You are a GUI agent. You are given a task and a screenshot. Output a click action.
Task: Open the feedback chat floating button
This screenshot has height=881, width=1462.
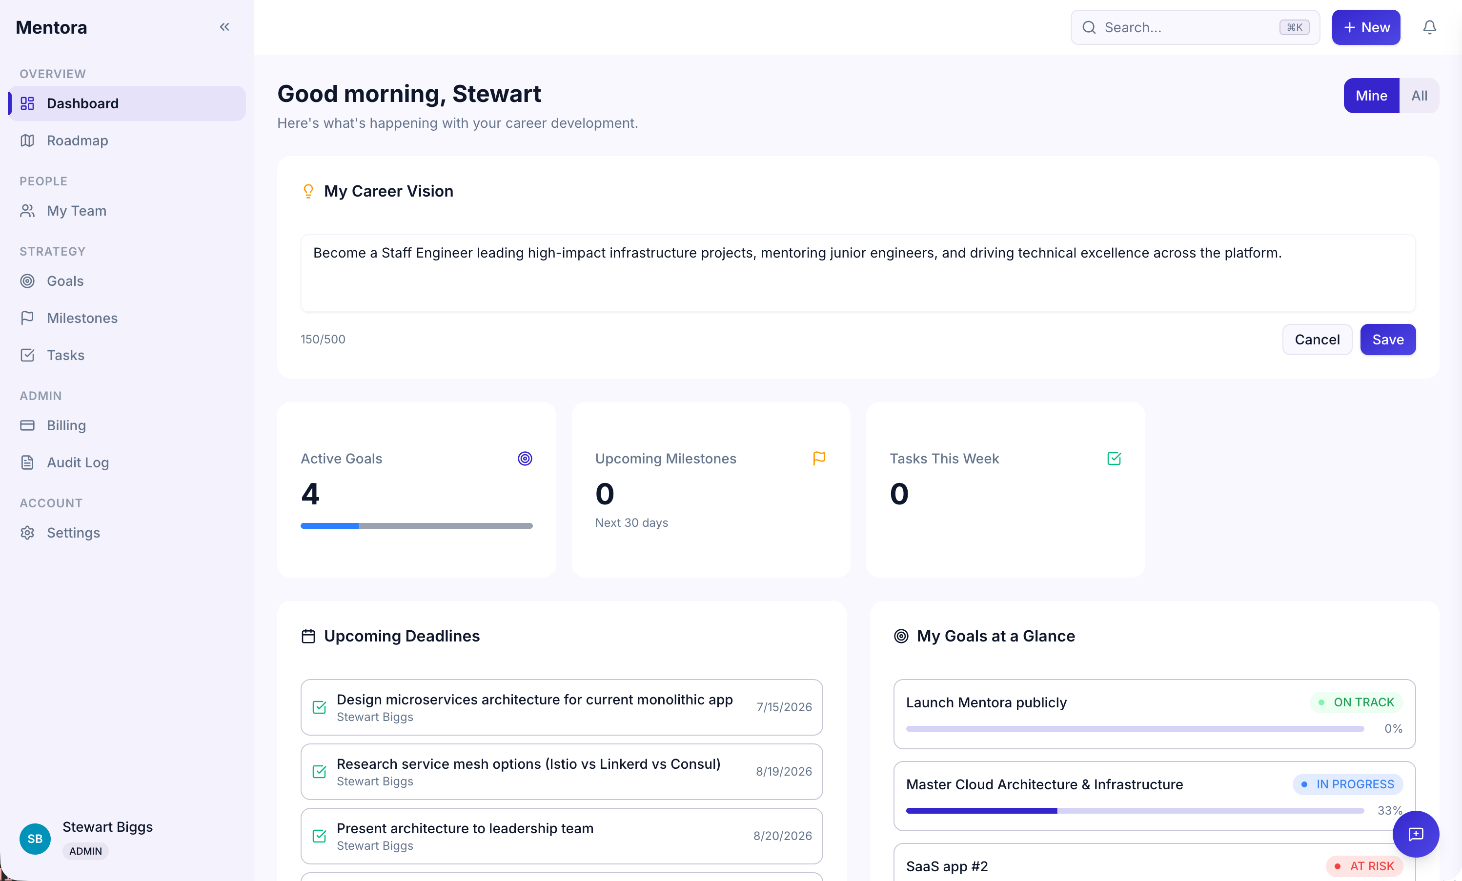[1416, 834]
